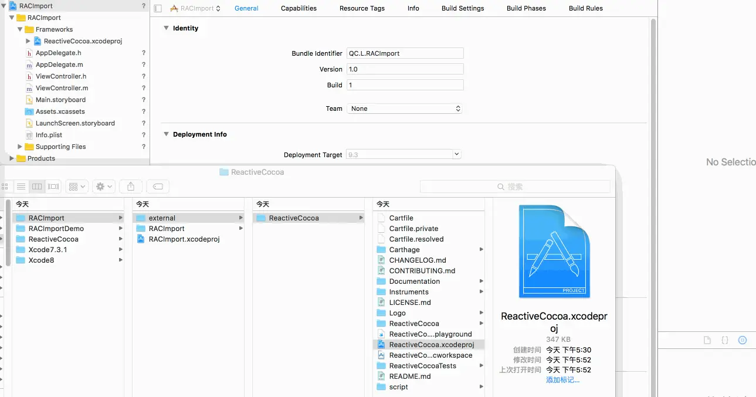Click the Version text field
The width and height of the screenshot is (756, 397).
point(405,69)
